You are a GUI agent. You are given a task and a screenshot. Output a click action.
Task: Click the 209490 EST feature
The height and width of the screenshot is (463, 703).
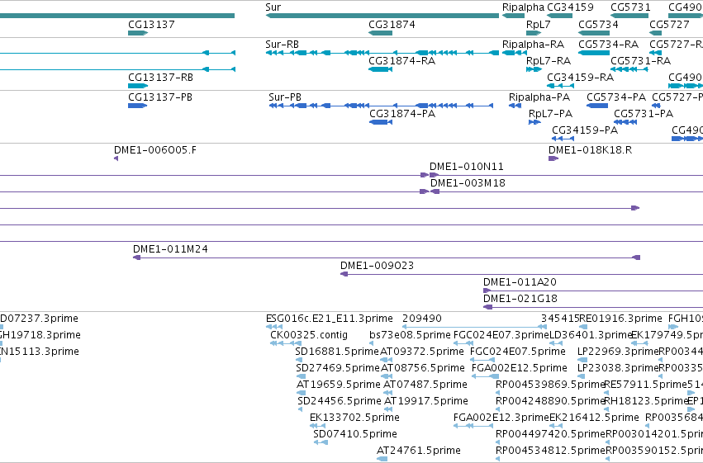pyautogui.click(x=474, y=327)
